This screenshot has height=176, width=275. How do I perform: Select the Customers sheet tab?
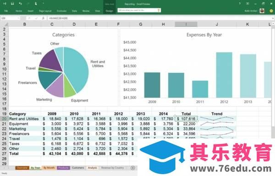pyautogui.click(x=78, y=168)
